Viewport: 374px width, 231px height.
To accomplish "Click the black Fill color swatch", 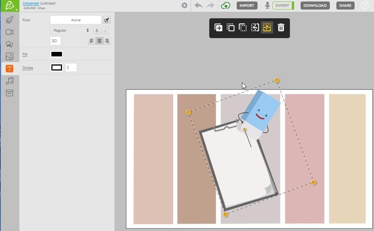I will (57, 55).
